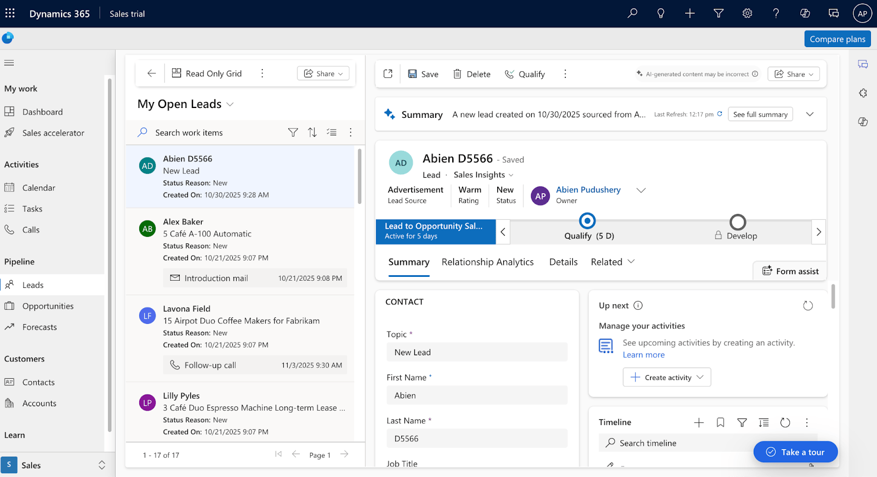Click the timeline bookmark icon

click(x=720, y=422)
